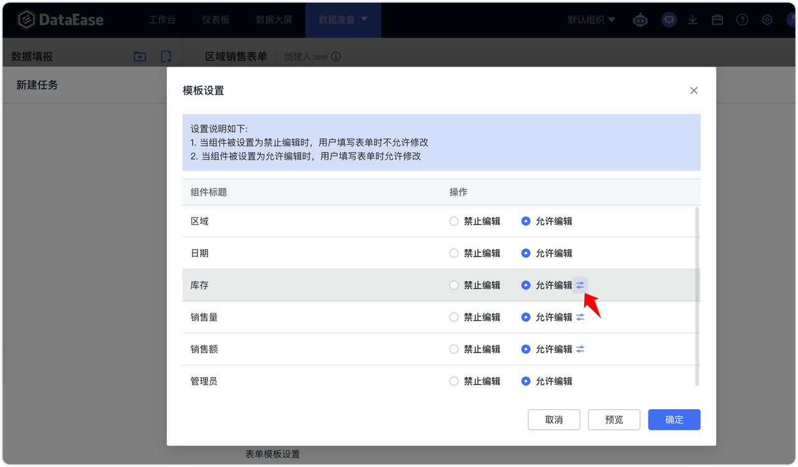Click the 取消 button
This screenshot has width=798, height=467.
point(554,420)
